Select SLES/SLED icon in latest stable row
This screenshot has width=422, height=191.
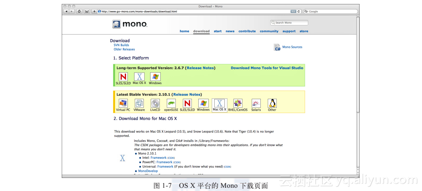pos(187,103)
